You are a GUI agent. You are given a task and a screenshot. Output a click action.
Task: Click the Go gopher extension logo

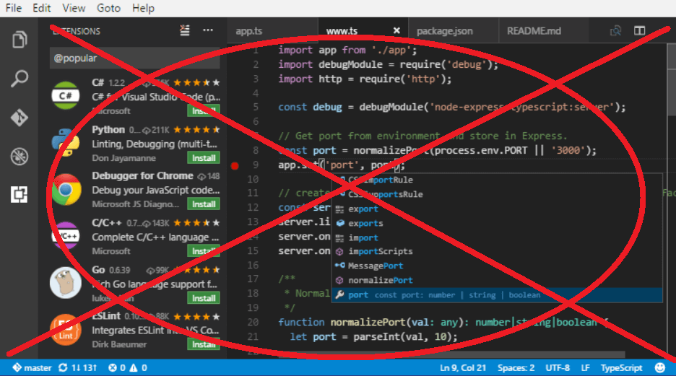[x=66, y=283]
